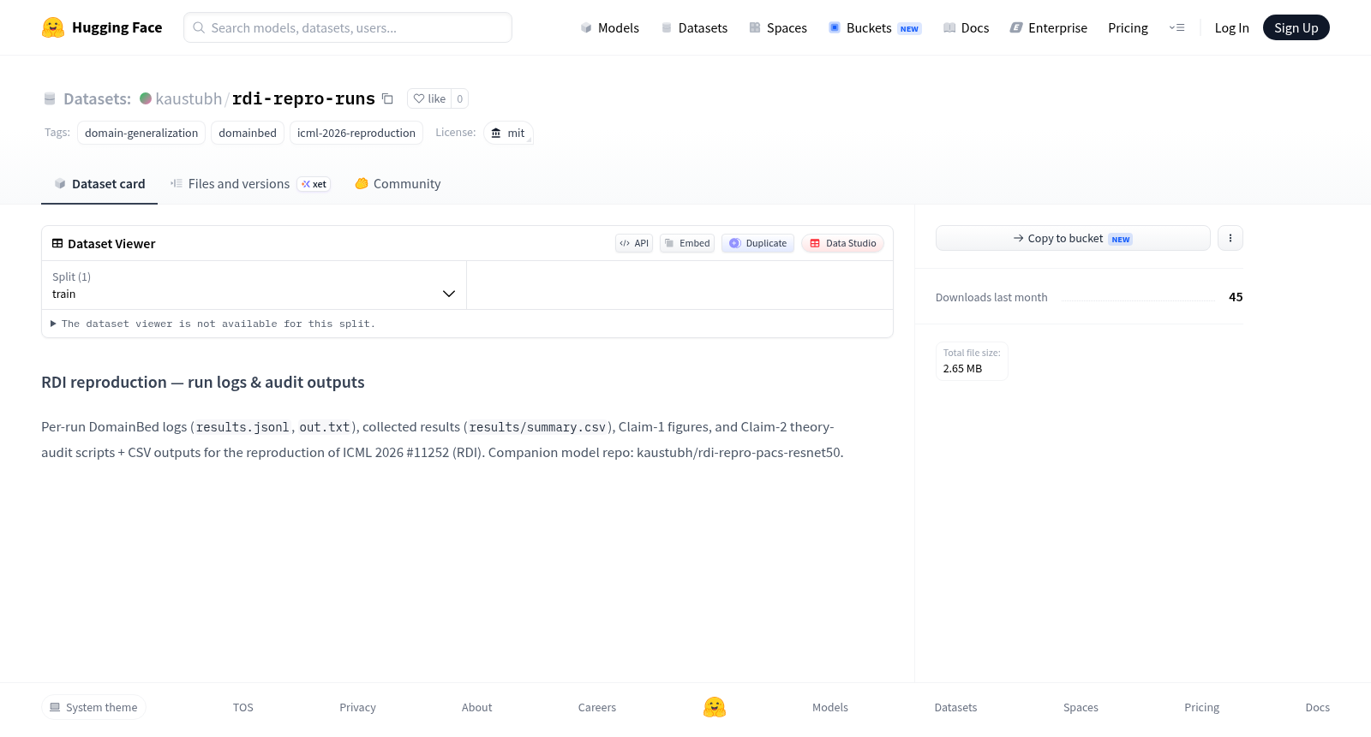Open the more options kebab menu
Screen dimensions: 1371x737
(x=1230, y=238)
